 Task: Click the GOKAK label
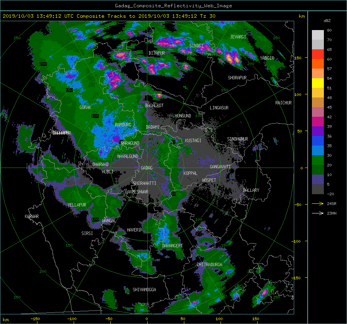(x=86, y=107)
